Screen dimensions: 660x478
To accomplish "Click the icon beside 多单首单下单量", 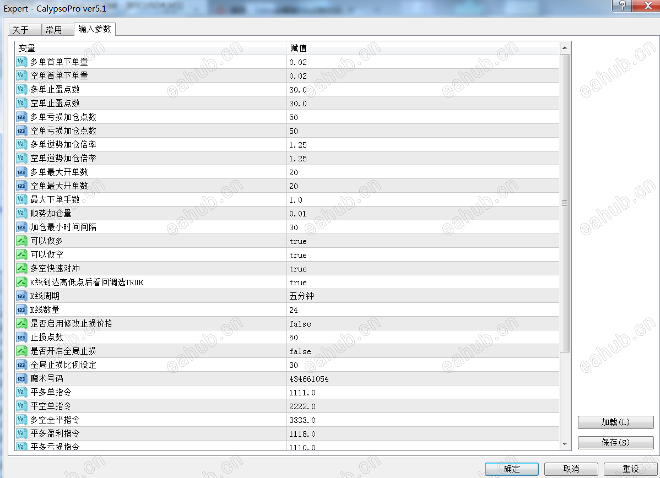I will click(x=21, y=62).
